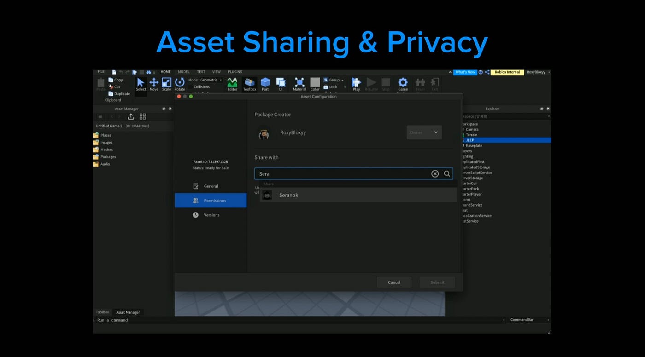
Task: Click the binoculars find icon in quick access bar
Action: [148, 72]
